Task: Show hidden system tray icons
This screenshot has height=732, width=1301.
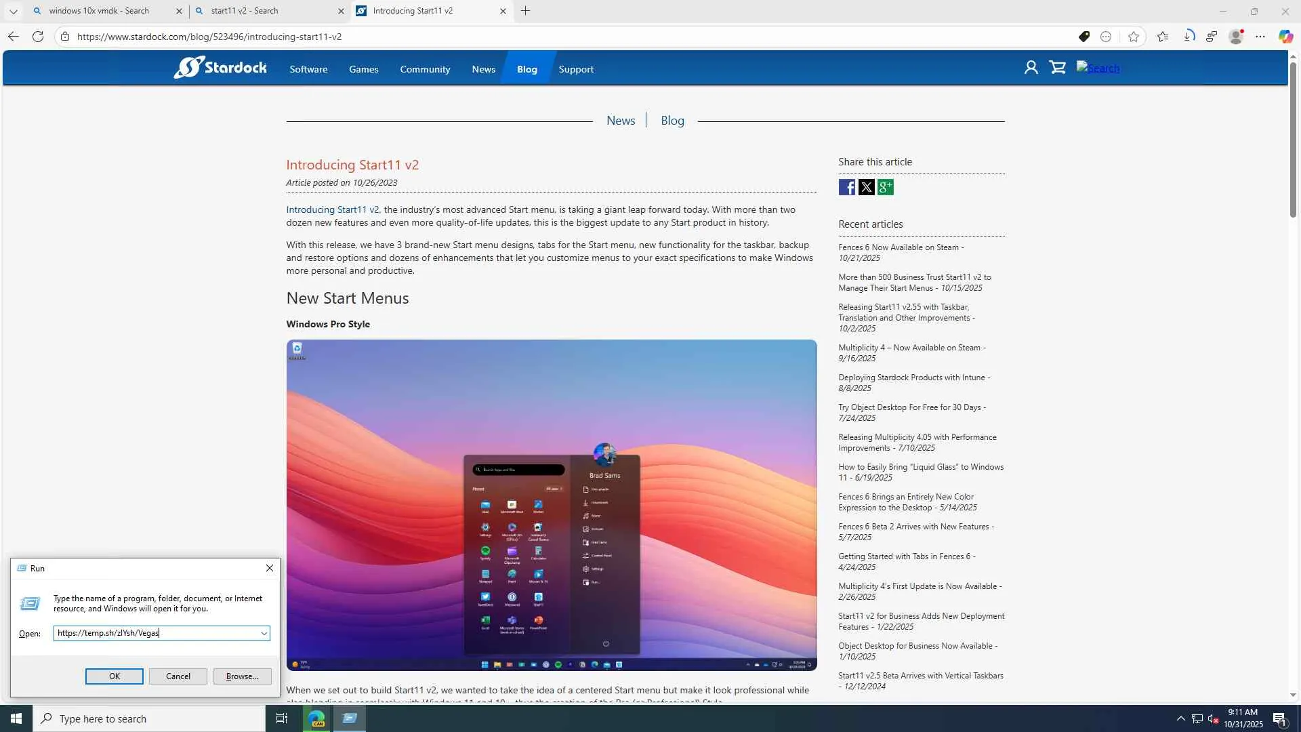Action: click(x=1180, y=718)
